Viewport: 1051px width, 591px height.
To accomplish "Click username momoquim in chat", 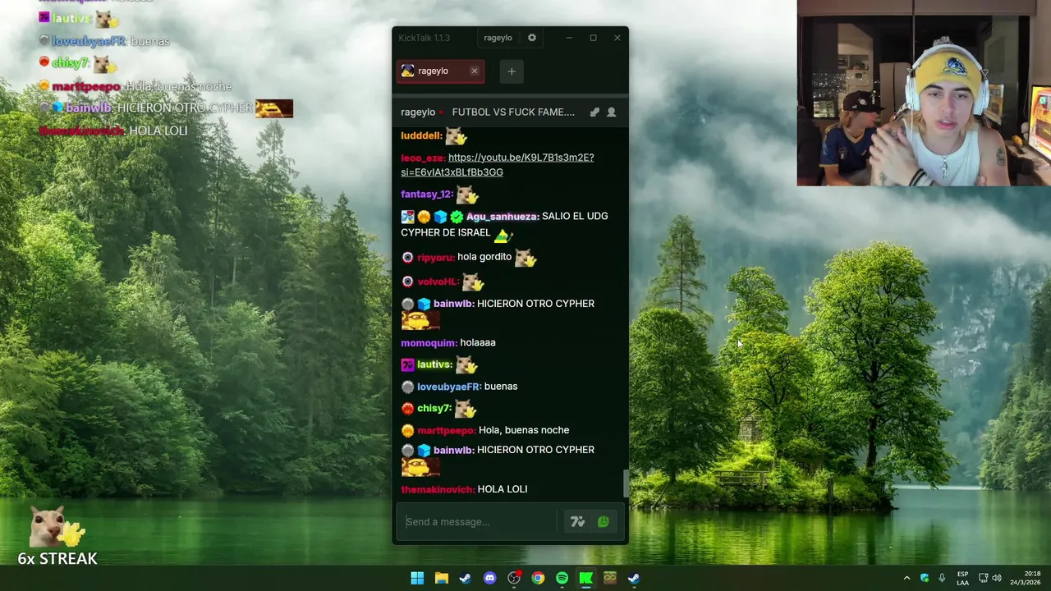I will pos(428,343).
